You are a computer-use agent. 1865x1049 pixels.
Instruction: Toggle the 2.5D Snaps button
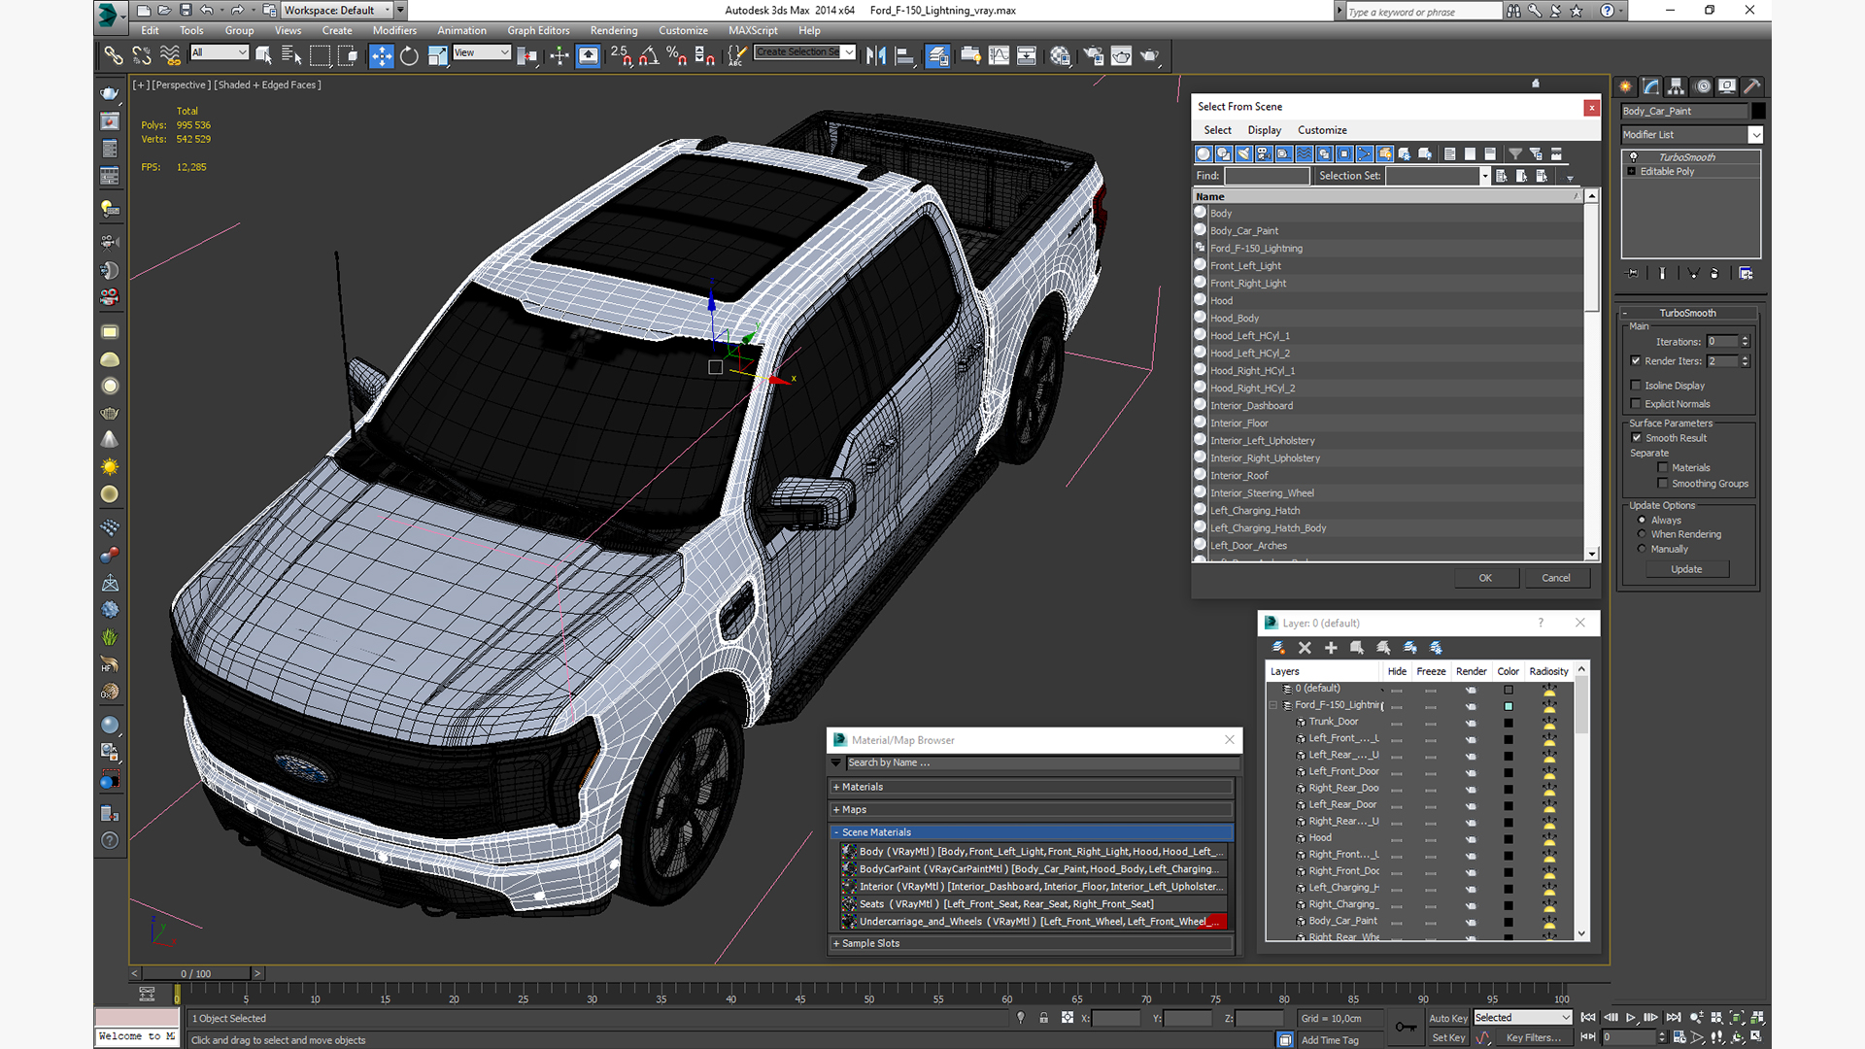(x=621, y=55)
